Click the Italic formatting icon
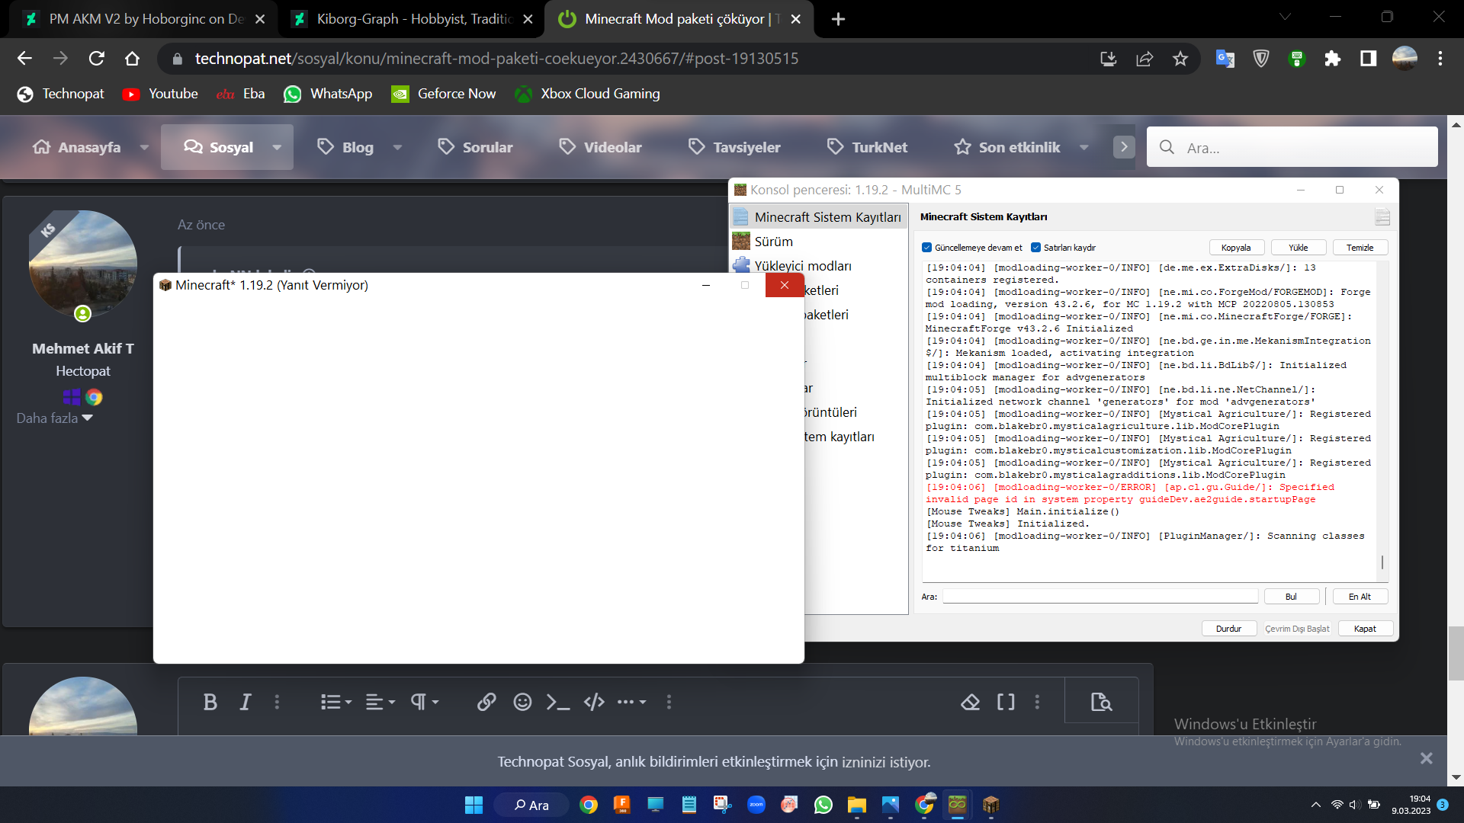Viewport: 1464px width, 823px height. 246,702
